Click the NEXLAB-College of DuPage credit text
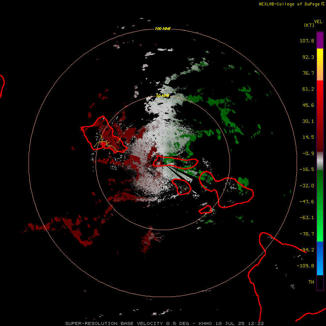326x326 pixels. pyautogui.click(x=291, y=4)
